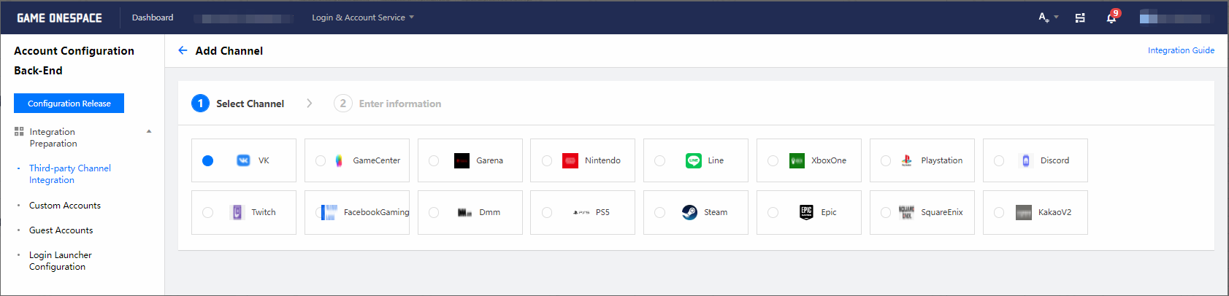Image resolution: width=1229 pixels, height=296 pixels.
Task: Click the Integration Preparation grid icon
Action: point(19,132)
